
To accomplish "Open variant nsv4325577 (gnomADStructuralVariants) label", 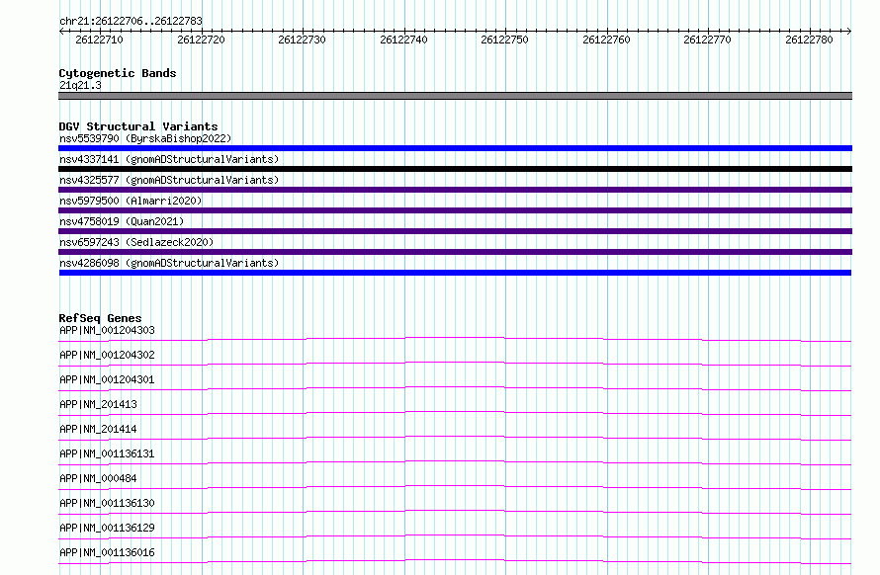I will 169,180.
